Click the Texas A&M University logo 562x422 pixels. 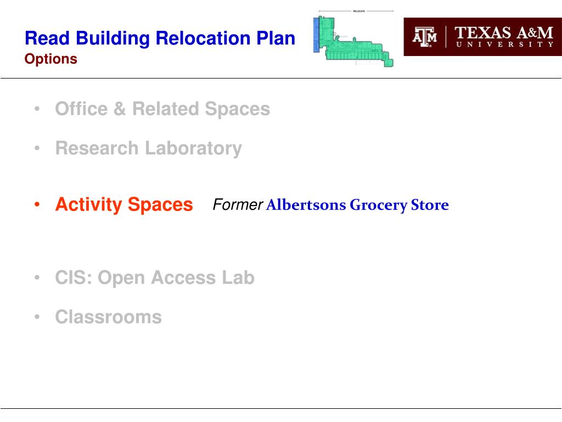(x=482, y=37)
